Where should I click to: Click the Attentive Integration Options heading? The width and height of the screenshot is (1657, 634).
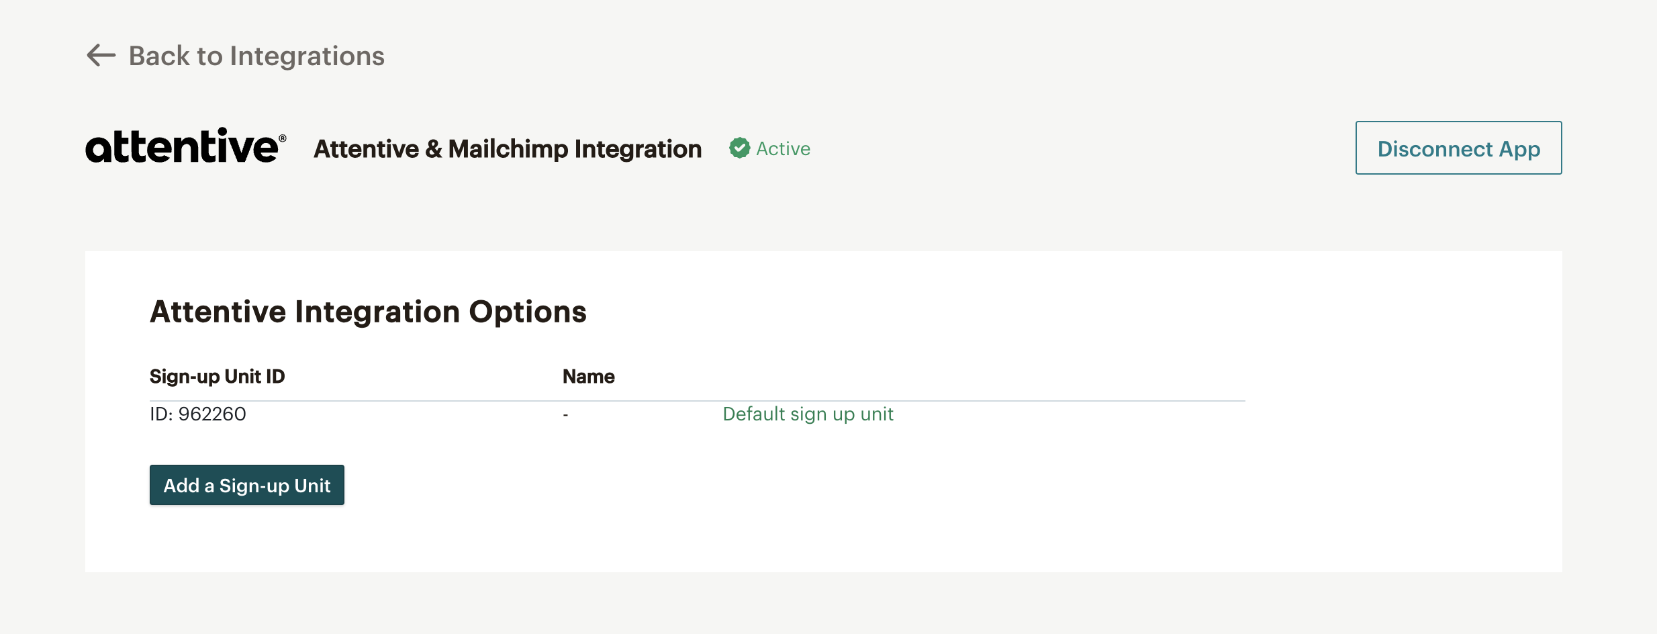coord(368,312)
